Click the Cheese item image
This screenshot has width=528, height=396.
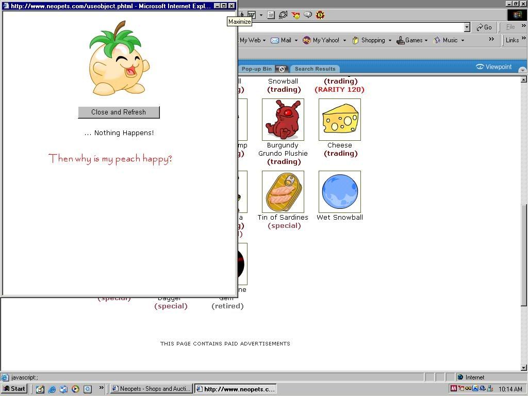339,120
